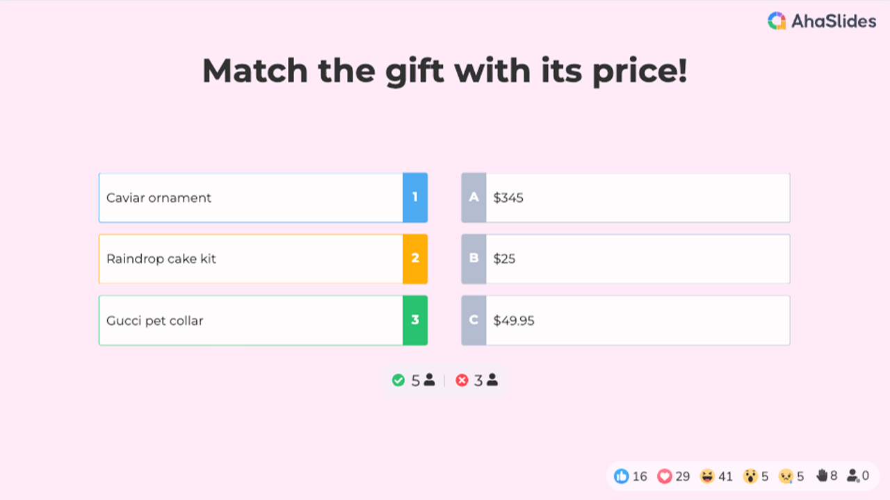Select the Gucci pet collar item
Viewport: 890px width, 500px height.
[x=250, y=320]
